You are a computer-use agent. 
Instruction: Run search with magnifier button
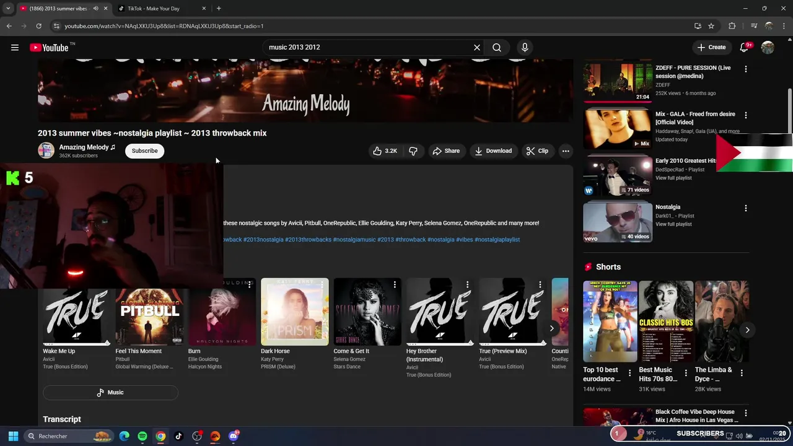497,47
